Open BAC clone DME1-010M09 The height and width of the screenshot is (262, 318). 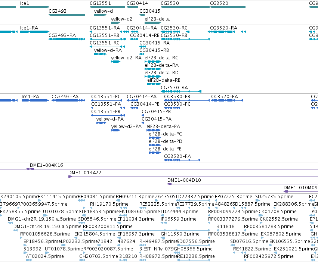tap(300, 188)
